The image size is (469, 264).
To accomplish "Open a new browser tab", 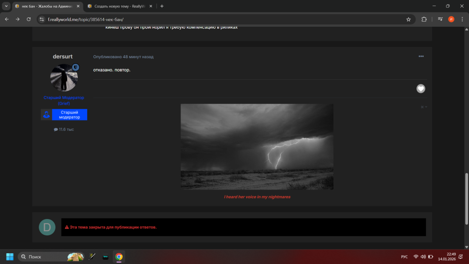I will click(x=162, y=6).
